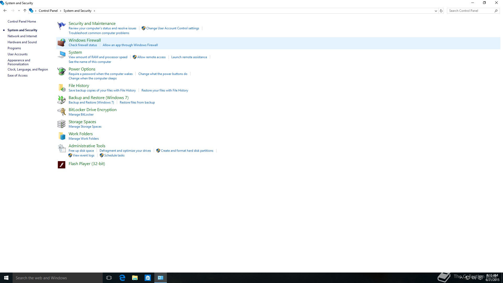
Task: Open Appearance and Personalization category
Action: click(19, 62)
